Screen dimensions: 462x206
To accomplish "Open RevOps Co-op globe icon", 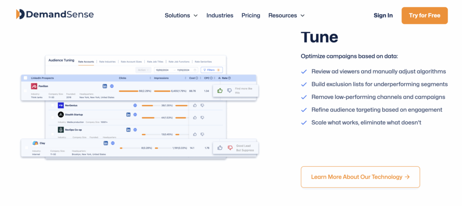I will pos(135,130).
